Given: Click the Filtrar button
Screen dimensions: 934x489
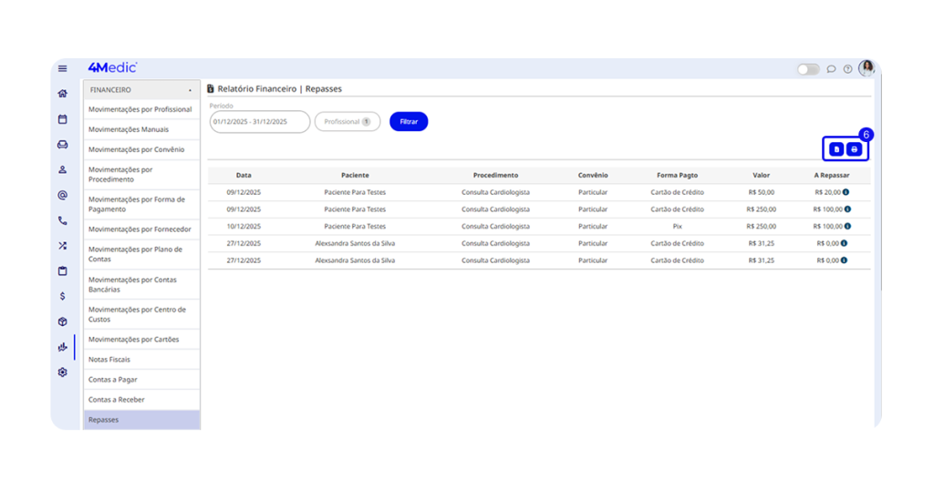Looking at the screenshot, I should pos(408,121).
